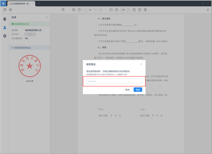This screenshot has height=154, width=212.
Task: Zoom out with minus icon
Action: (x=111, y=10)
